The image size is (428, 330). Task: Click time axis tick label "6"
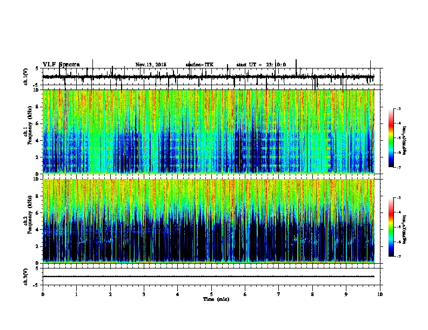[x=245, y=294]
